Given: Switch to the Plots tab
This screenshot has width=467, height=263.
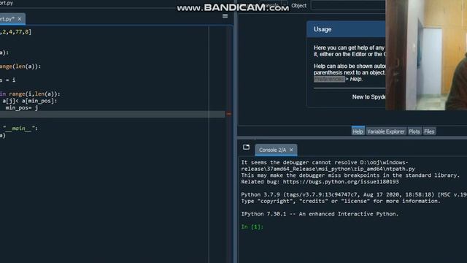Looking at the screenshot, I should click(414, 131).
